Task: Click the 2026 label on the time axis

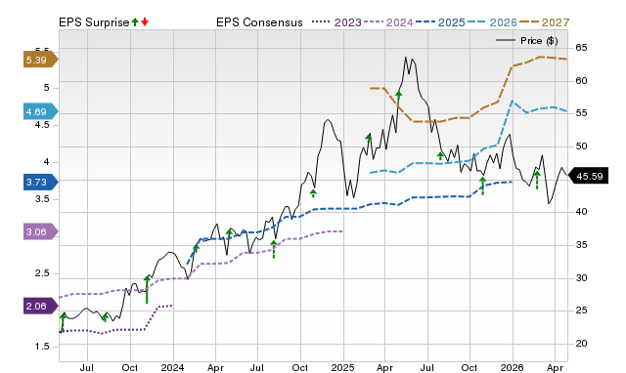Action: pos(513,367)
